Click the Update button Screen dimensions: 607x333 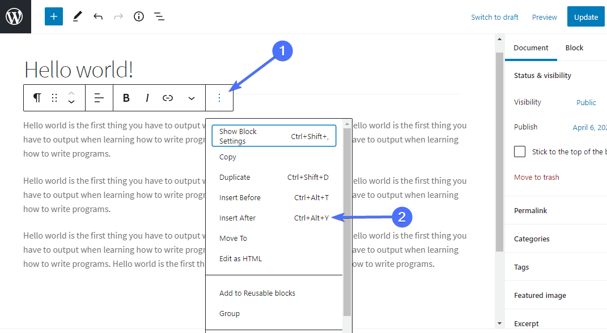(585, 16)
